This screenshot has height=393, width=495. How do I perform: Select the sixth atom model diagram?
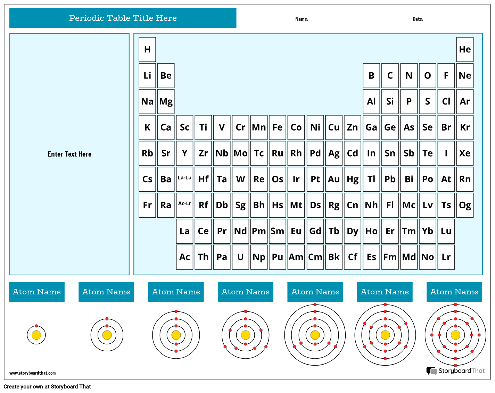pyautogui.click(x=385, y=335)
